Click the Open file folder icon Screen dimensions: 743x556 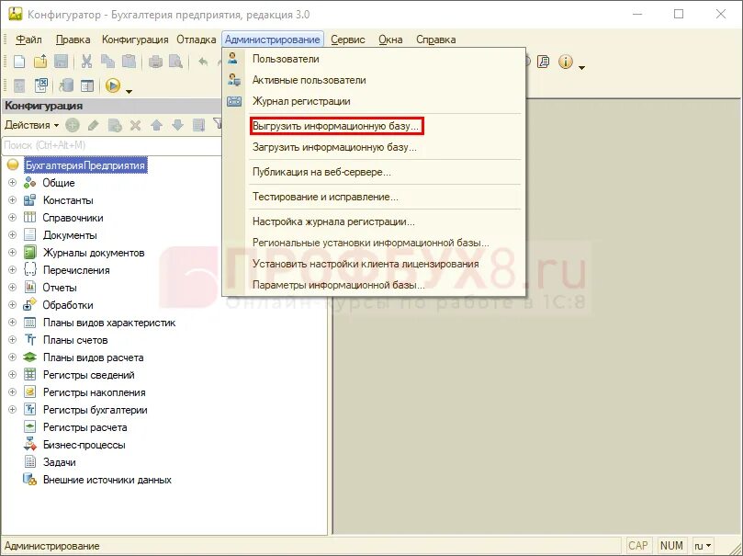[x=40, y=62]
